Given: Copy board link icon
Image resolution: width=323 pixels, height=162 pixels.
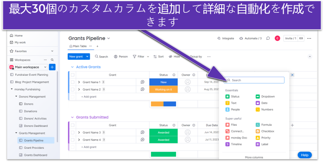Looking at the screenshot, I should click(301, 38).
